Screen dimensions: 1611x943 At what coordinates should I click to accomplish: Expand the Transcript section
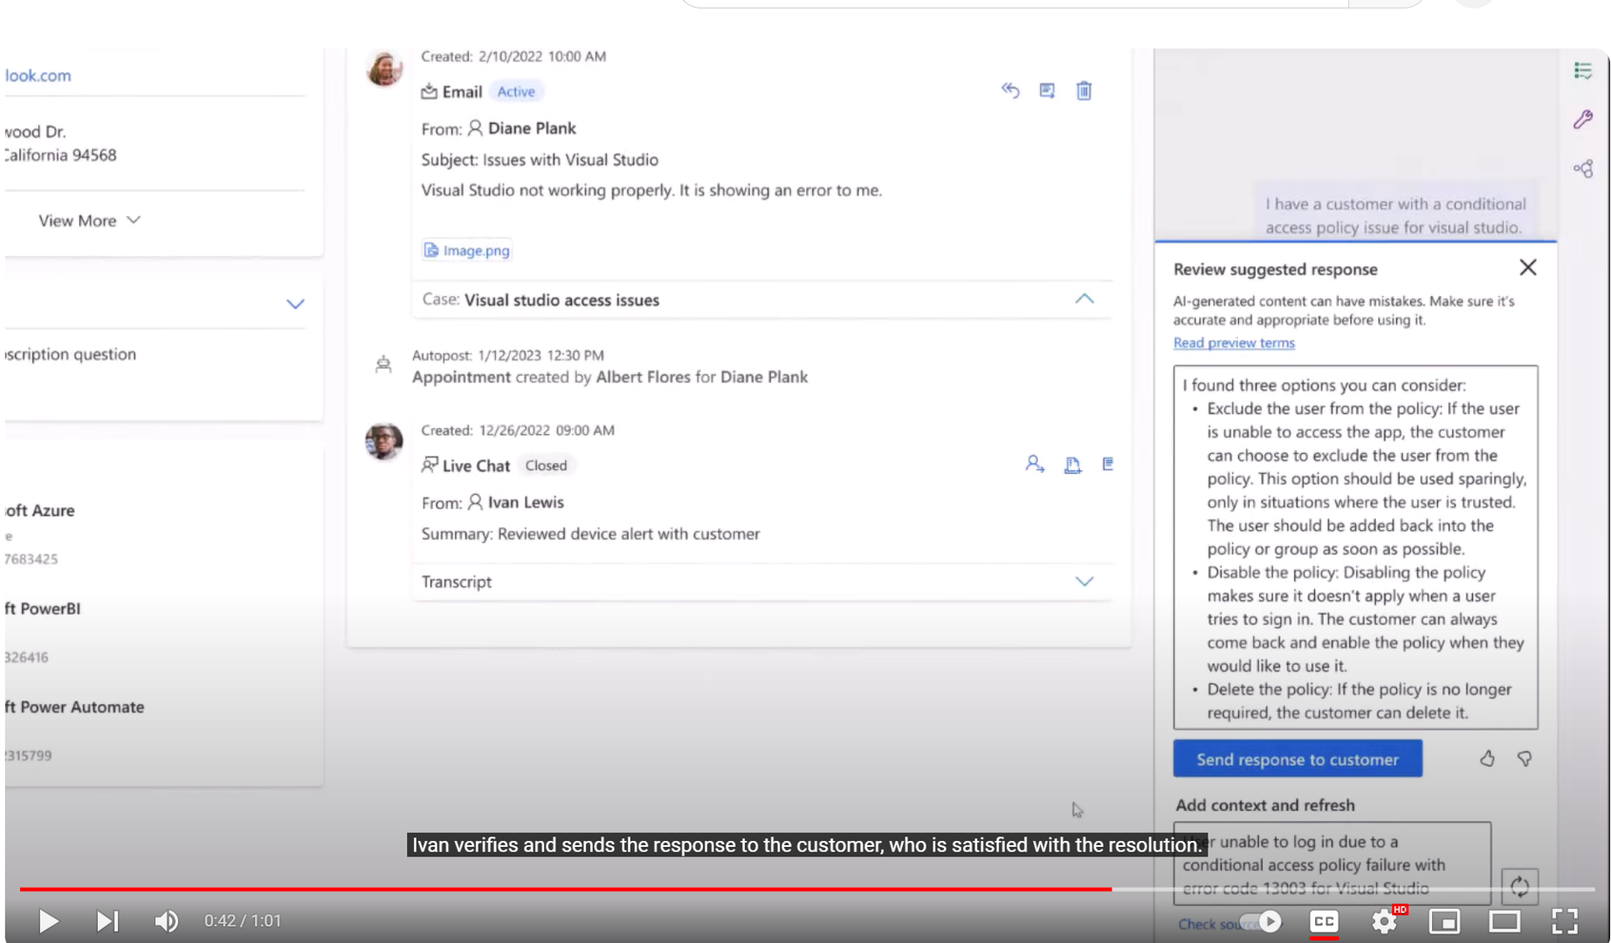[x=1084, y=582]
